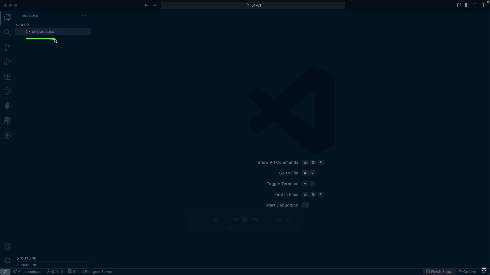Open Run and Debug view
The width and height of the screenshot is (490, 275).
(x=7, y=62)
